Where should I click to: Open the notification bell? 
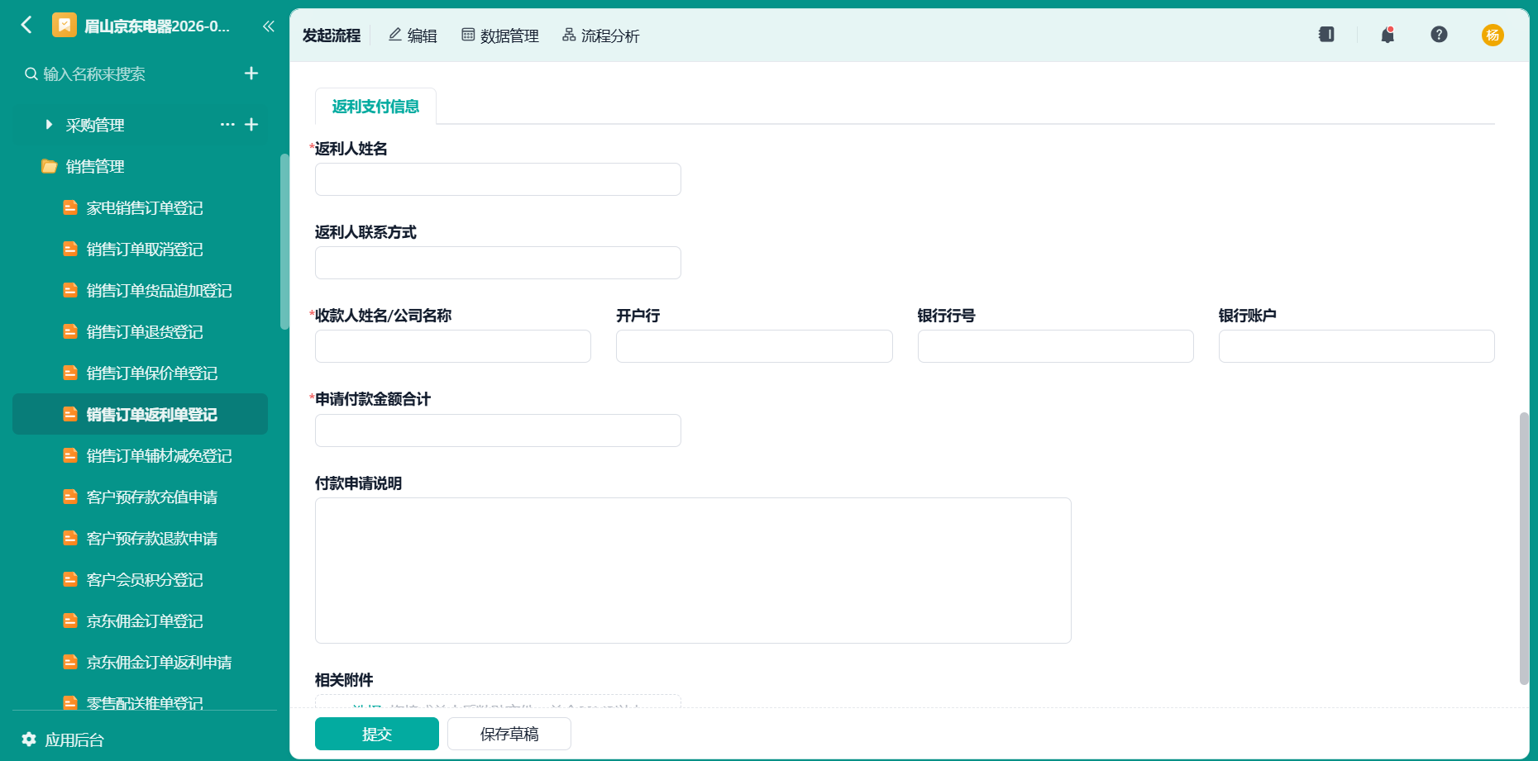(1388, 35)
